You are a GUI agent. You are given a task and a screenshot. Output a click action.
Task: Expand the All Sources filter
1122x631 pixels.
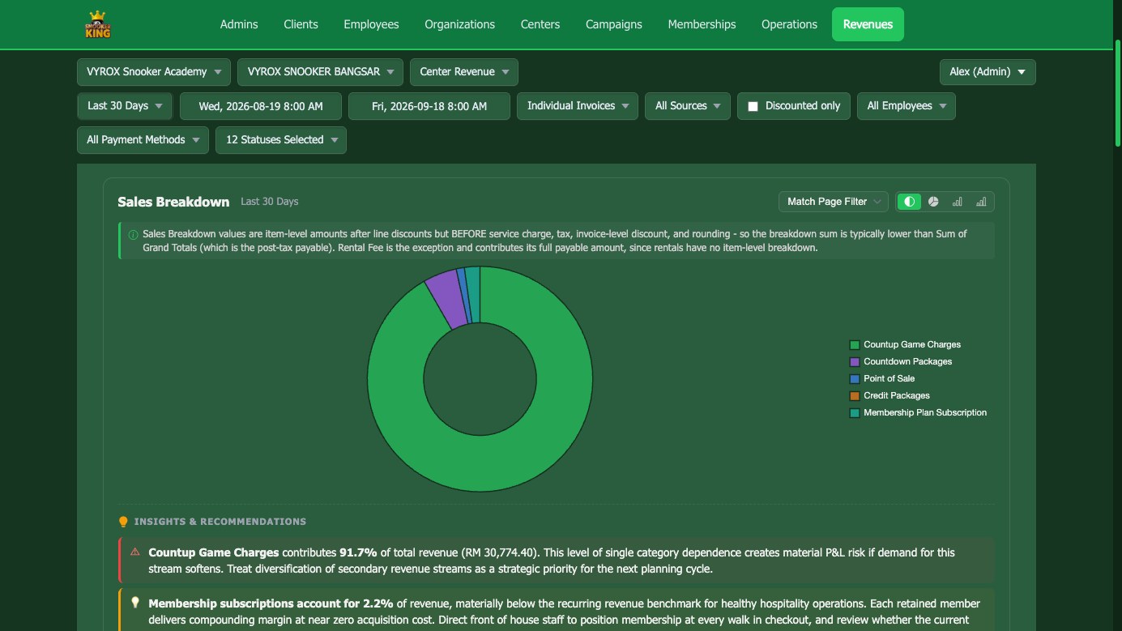click(688, 106)
